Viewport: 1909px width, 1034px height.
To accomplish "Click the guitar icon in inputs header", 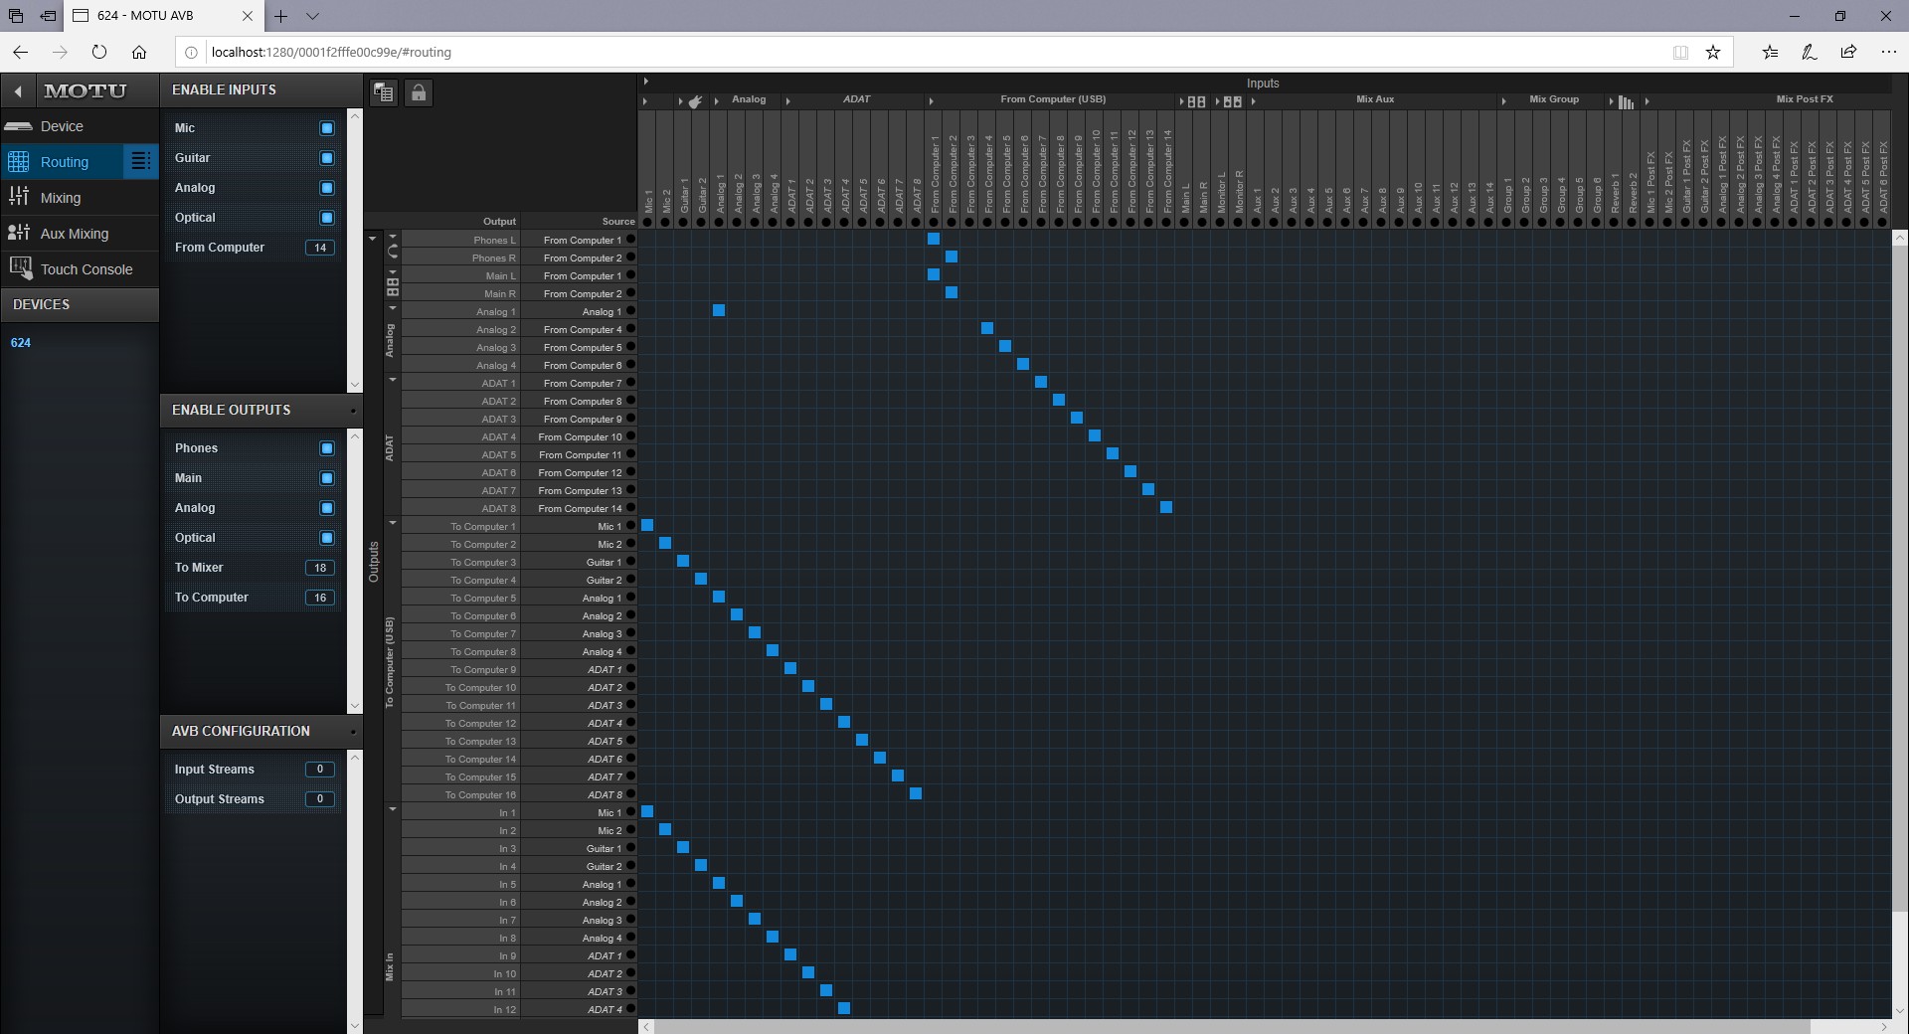I will [x=695, y=100].
